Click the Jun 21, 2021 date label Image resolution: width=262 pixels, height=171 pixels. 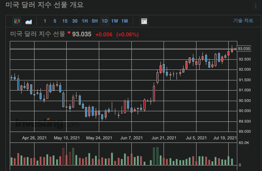(164, 138)
